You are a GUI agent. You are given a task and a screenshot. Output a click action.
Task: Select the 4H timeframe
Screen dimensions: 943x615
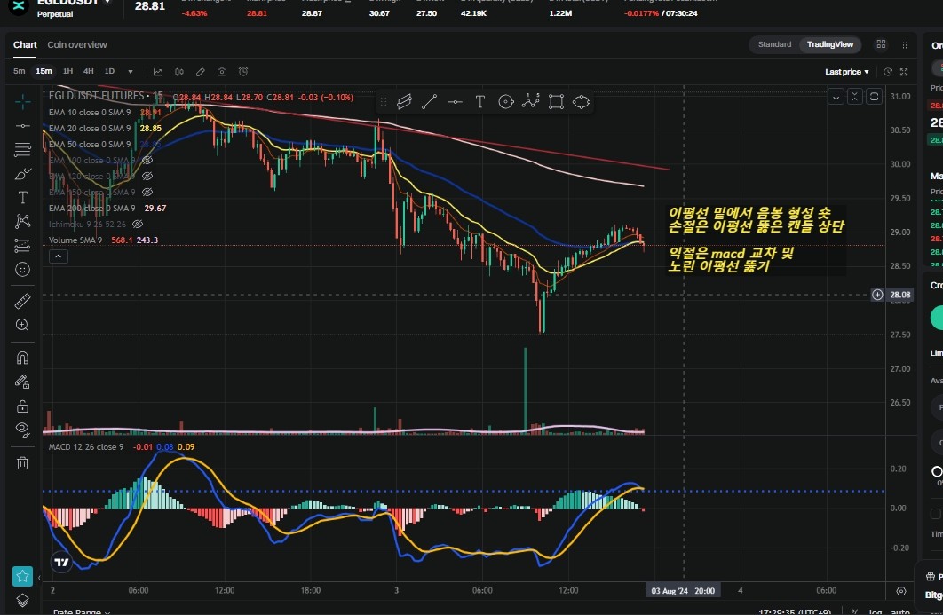[89, 71]
